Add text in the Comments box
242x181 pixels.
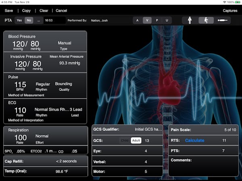point(203,166)
